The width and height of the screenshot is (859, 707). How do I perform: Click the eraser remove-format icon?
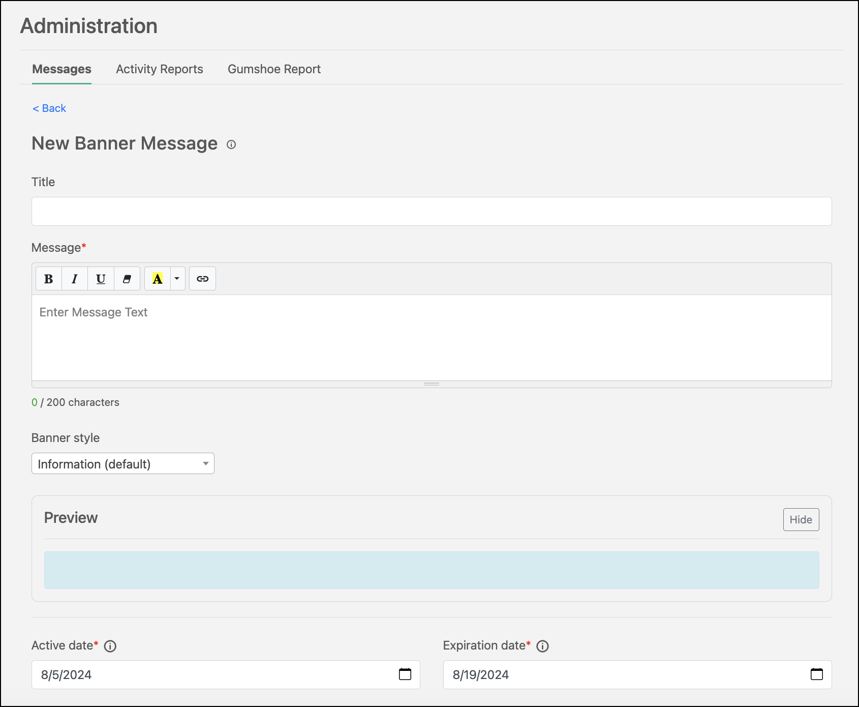127,279
